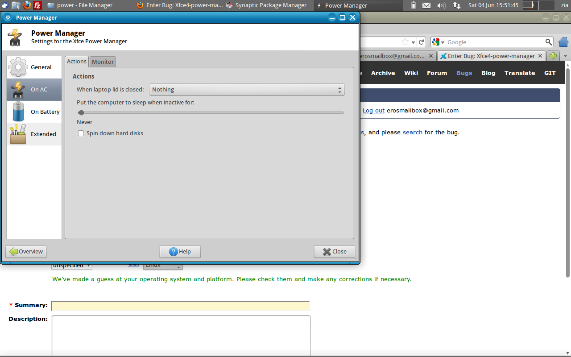571x357 pixels.
Task: Click the mail envelope tray icon
Action: (426, 5)
